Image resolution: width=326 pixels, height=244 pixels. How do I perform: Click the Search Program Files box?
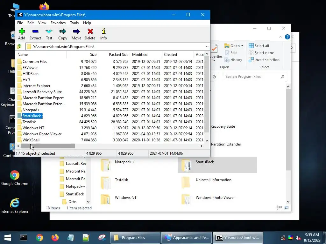255,77
